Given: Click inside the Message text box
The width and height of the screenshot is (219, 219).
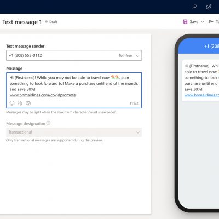Looking at the screenshot, I should point(74,90).
